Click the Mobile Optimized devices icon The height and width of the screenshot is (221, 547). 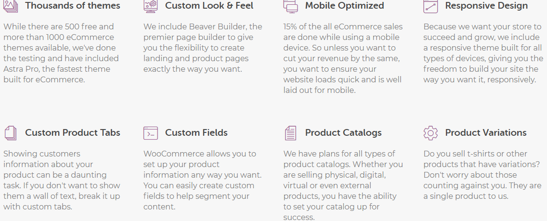[291, 6]
